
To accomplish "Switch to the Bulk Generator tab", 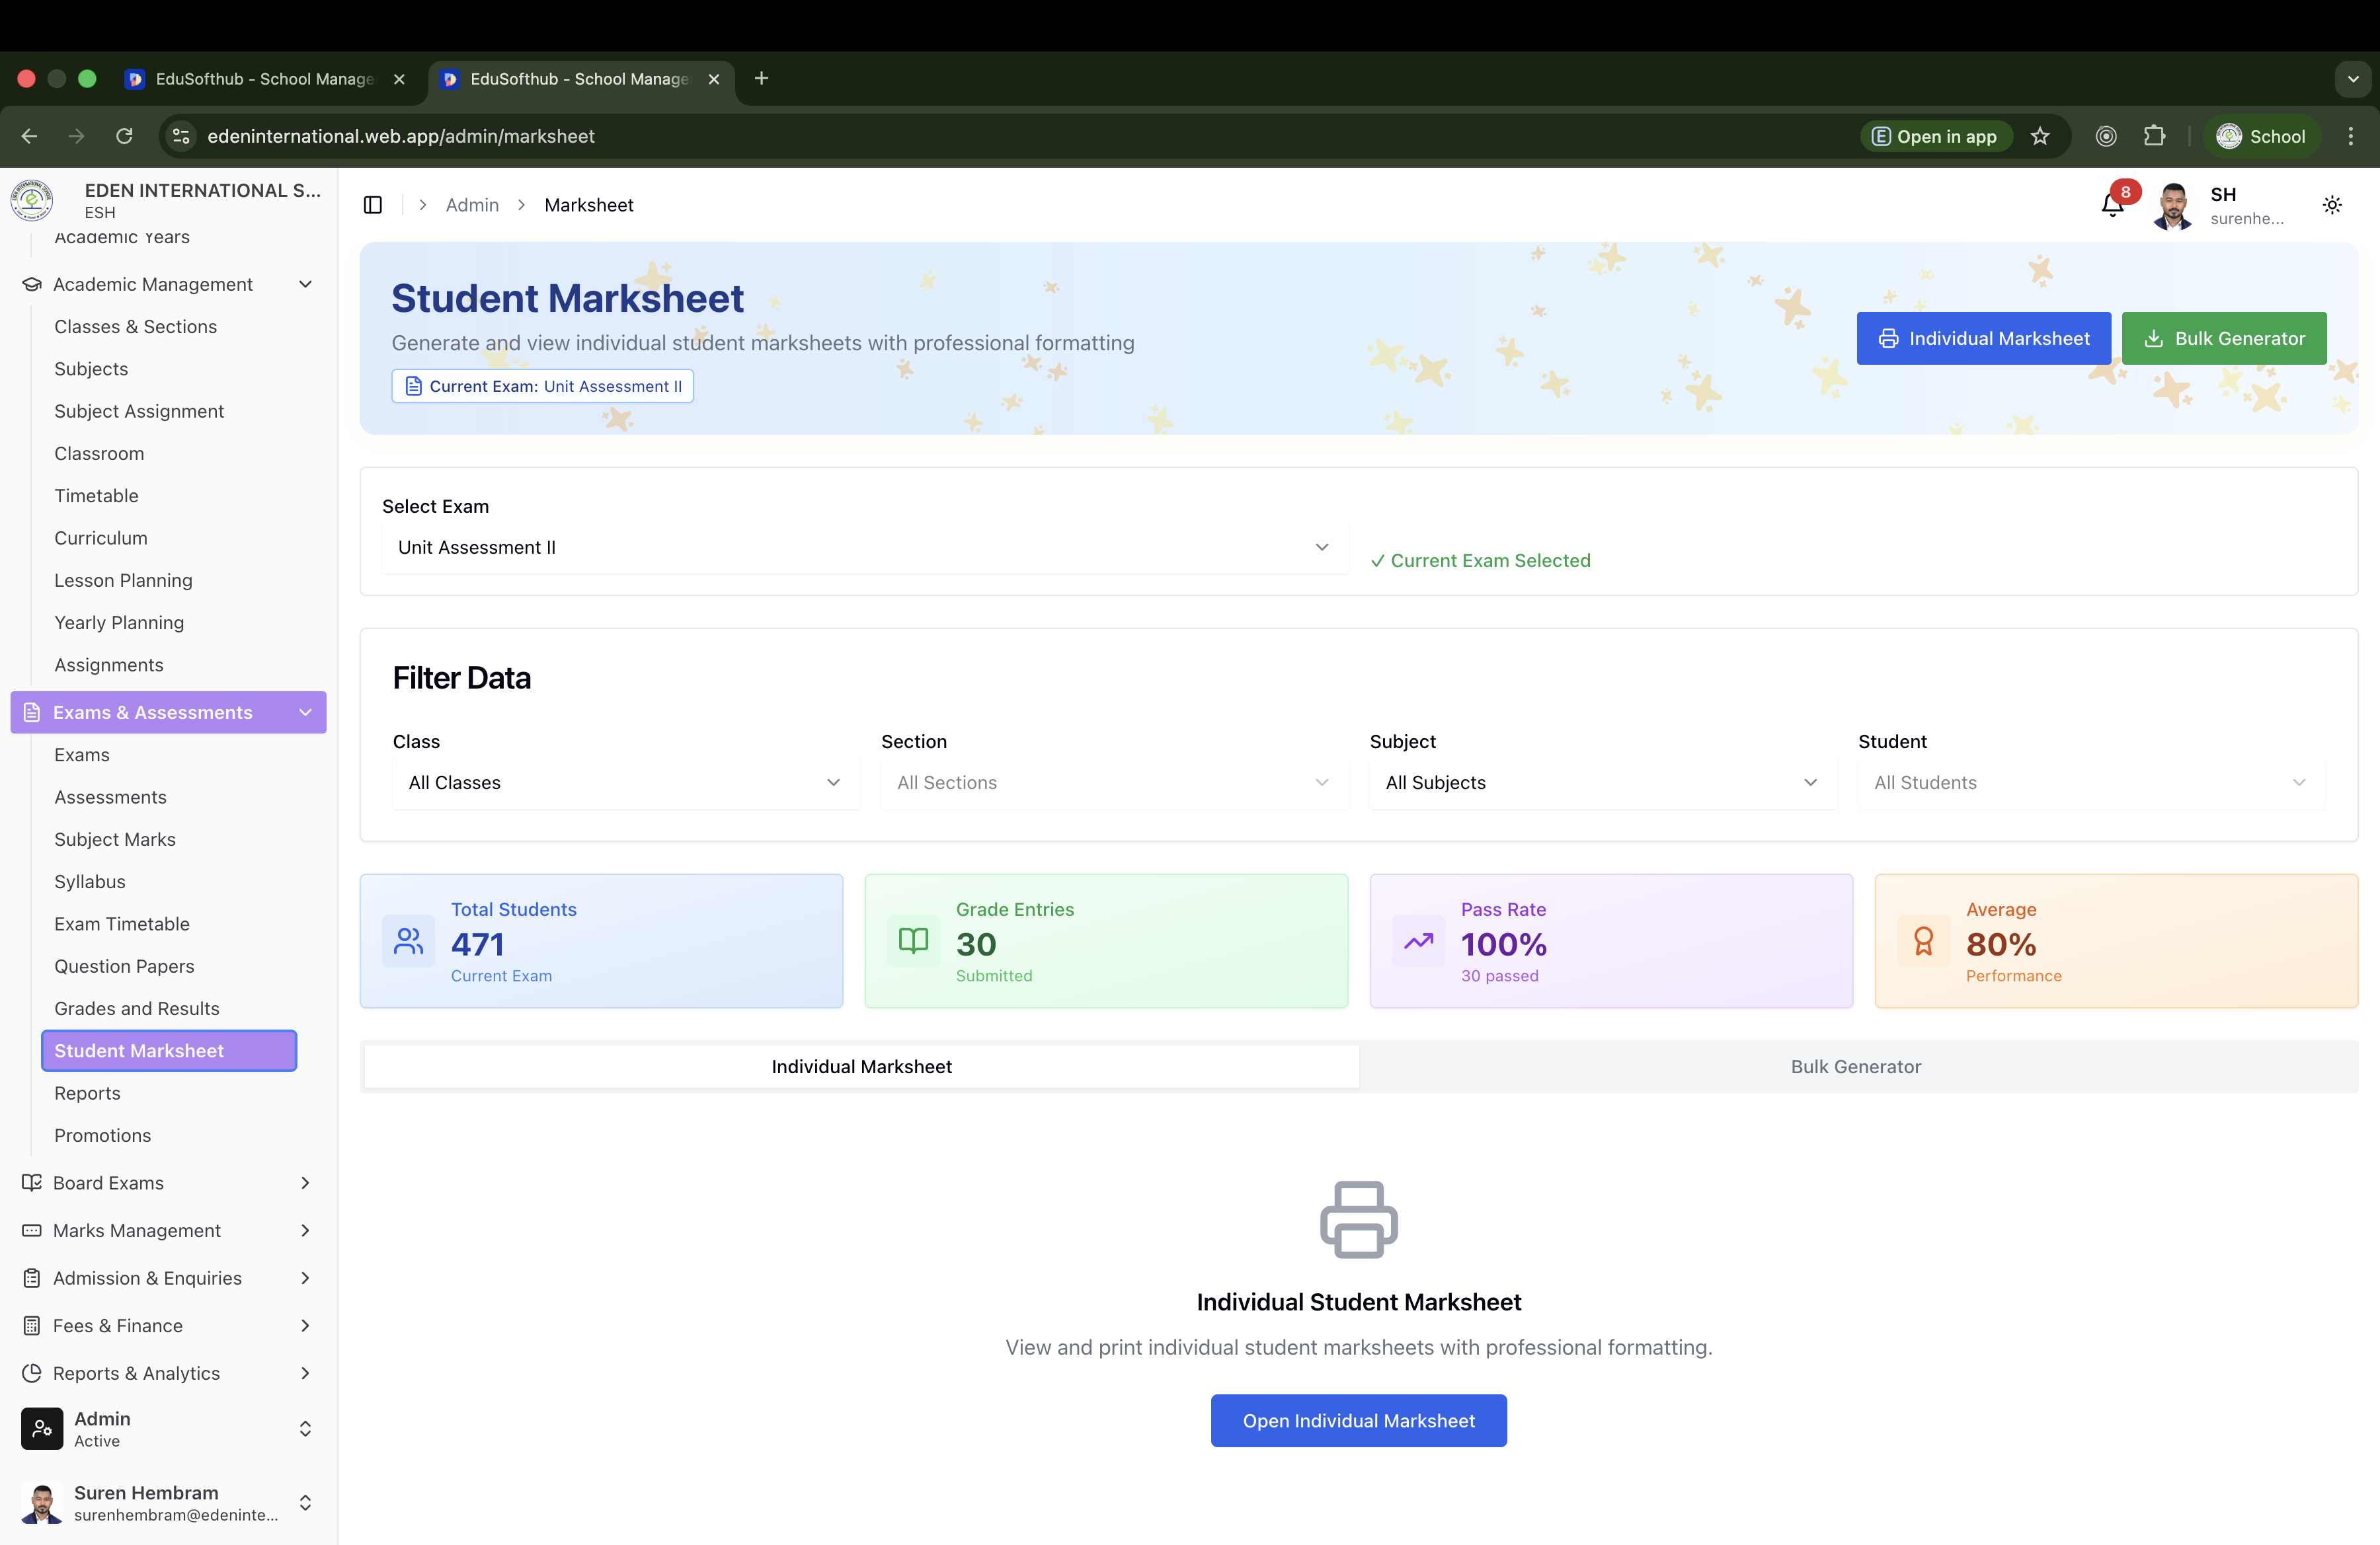I will pyautogui.click(x=1856, y=1065).
